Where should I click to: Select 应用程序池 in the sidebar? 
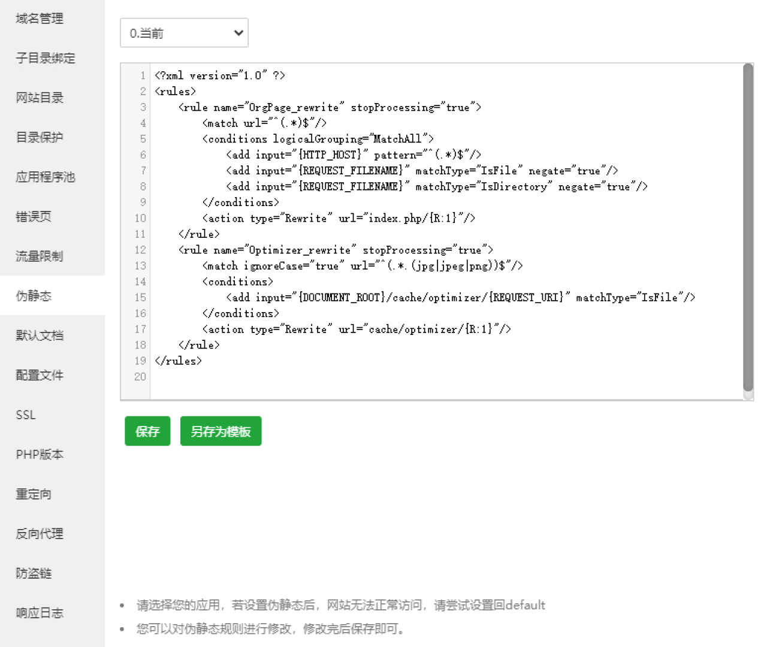click(45, 177)
